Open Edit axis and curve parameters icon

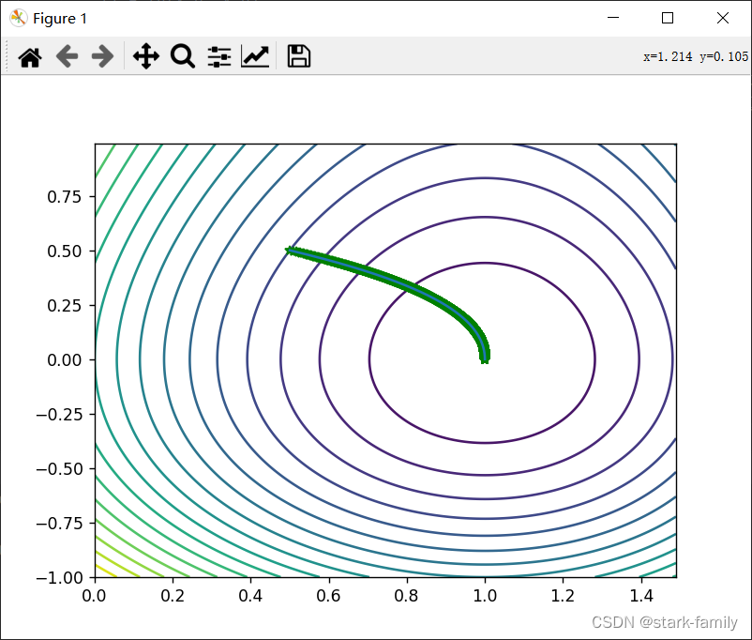pyautogui.click(x=255, y=56)
